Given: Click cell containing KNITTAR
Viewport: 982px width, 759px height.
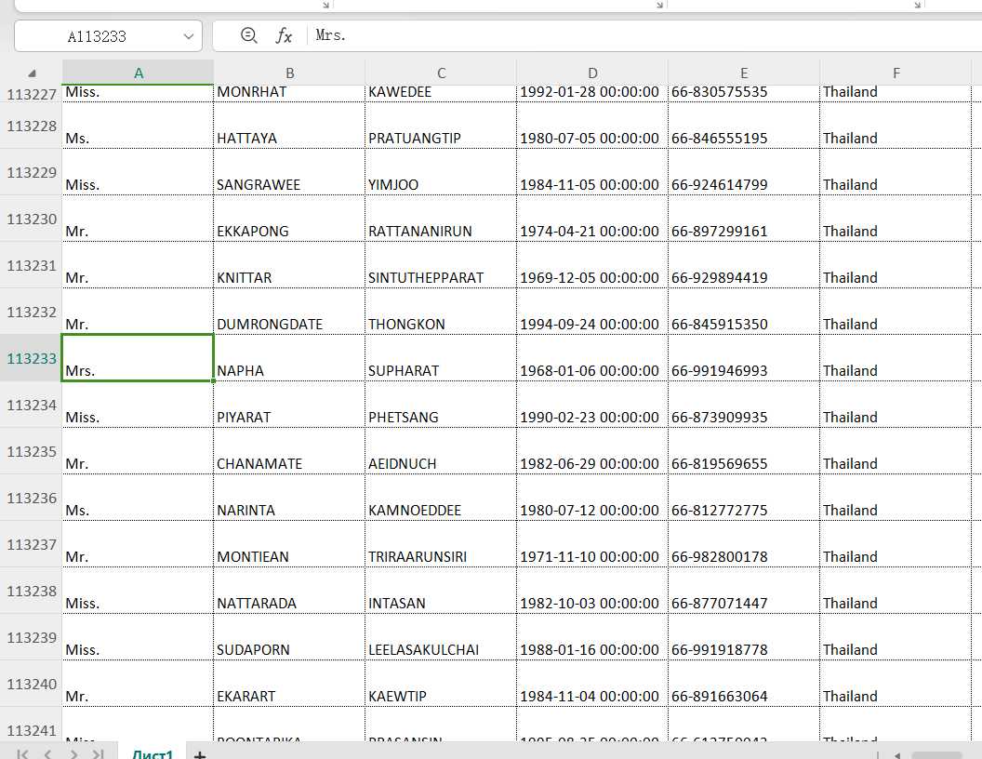Looking at the screenshot, I should pyautogui.click(x=289, y=265).
